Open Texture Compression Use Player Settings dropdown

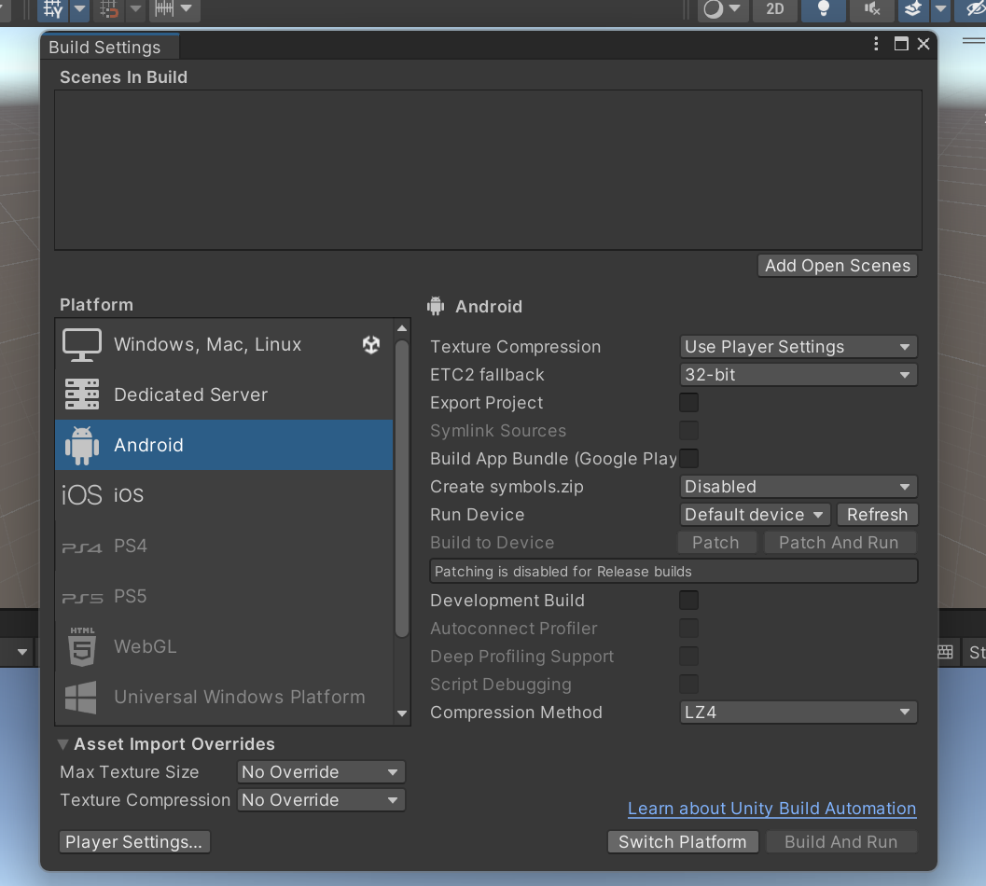click(798, 347)
